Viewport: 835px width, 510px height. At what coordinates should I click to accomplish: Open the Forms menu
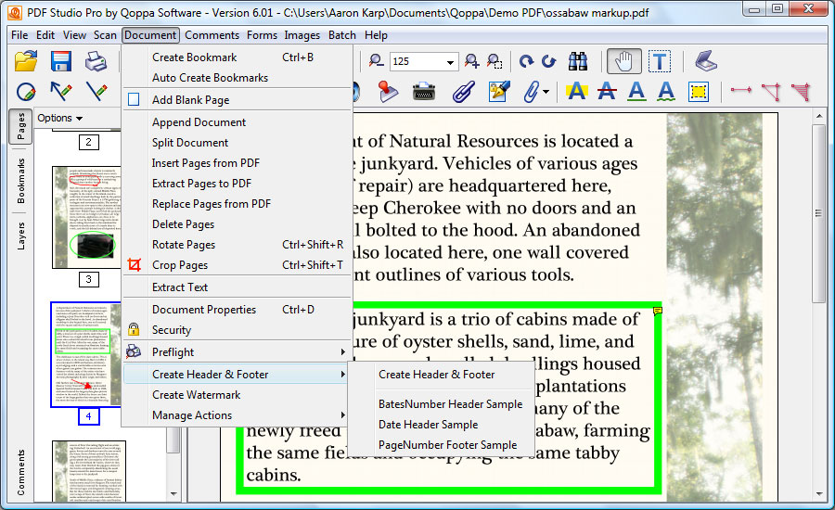tap(262, 35)
